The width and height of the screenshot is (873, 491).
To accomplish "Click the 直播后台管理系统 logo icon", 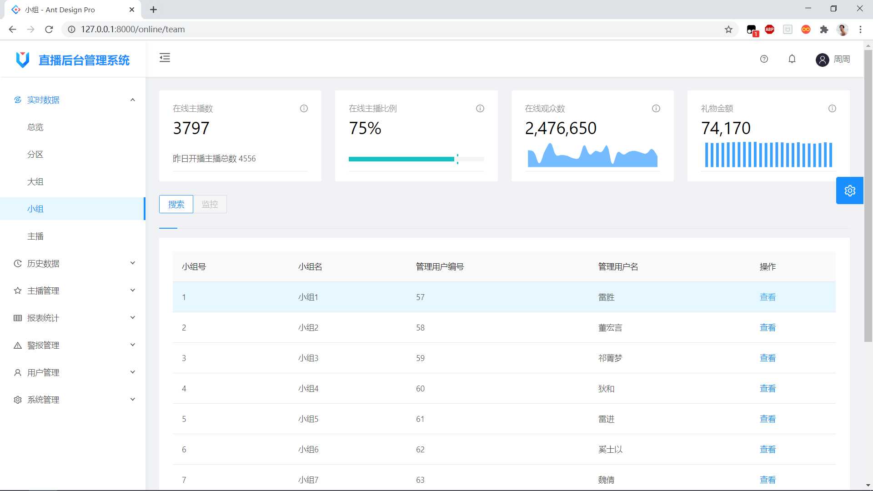I will tap(22, 60).
